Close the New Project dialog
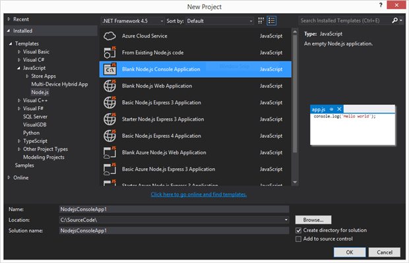The image size is (409, 263). (396, 5)
